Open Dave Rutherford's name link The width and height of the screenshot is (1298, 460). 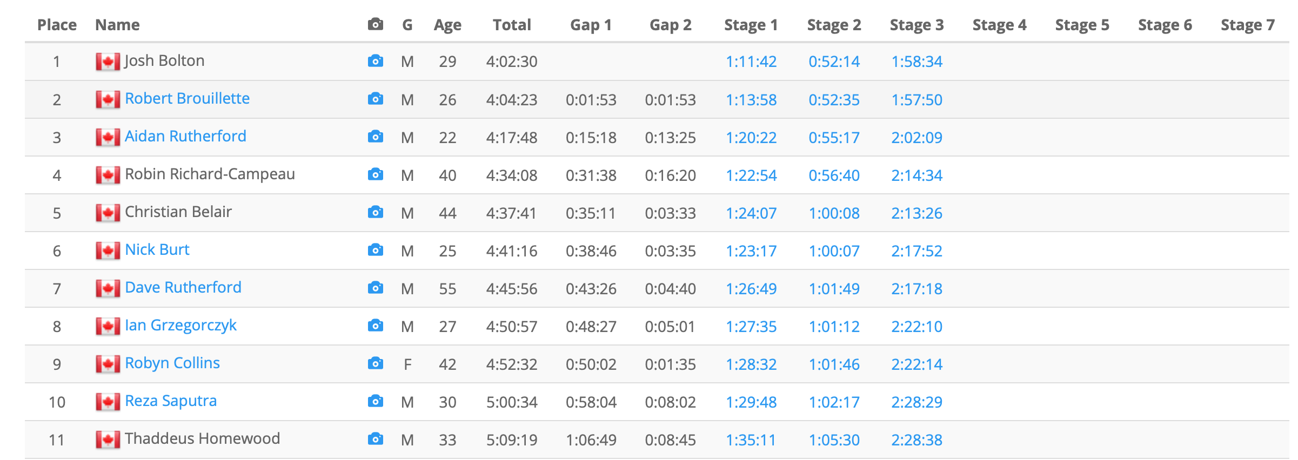[x=183, y=288]
